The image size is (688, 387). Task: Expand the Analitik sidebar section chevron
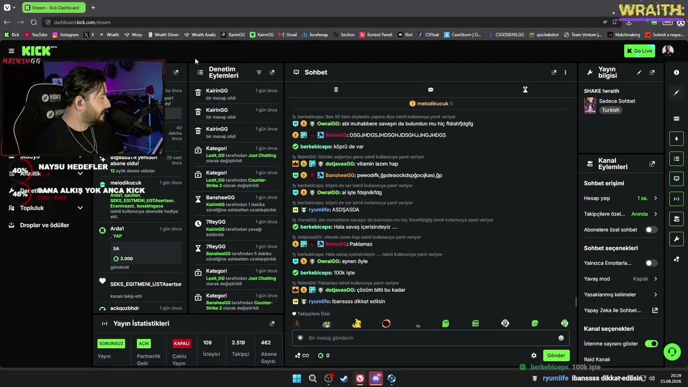(x=80, y=173)
